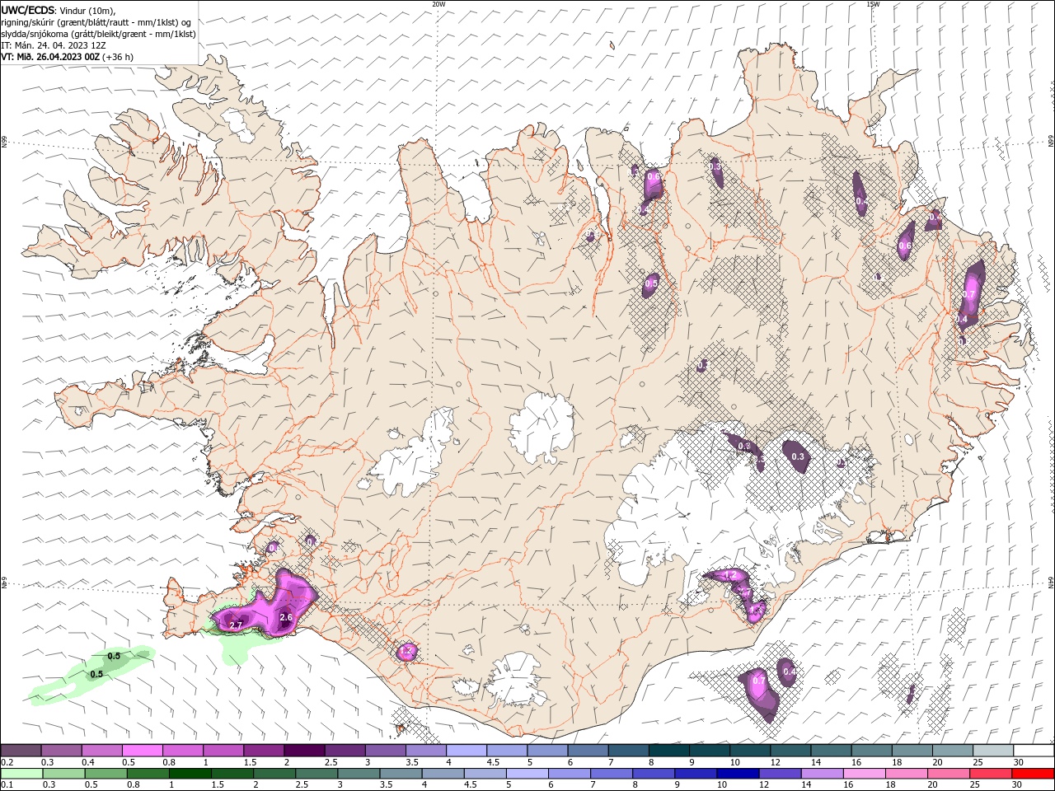This screenshot has height=791, width=1055.
Task: Select darkest purple snow-scale swatch starting at 2
Action: [x=303, y=751]
